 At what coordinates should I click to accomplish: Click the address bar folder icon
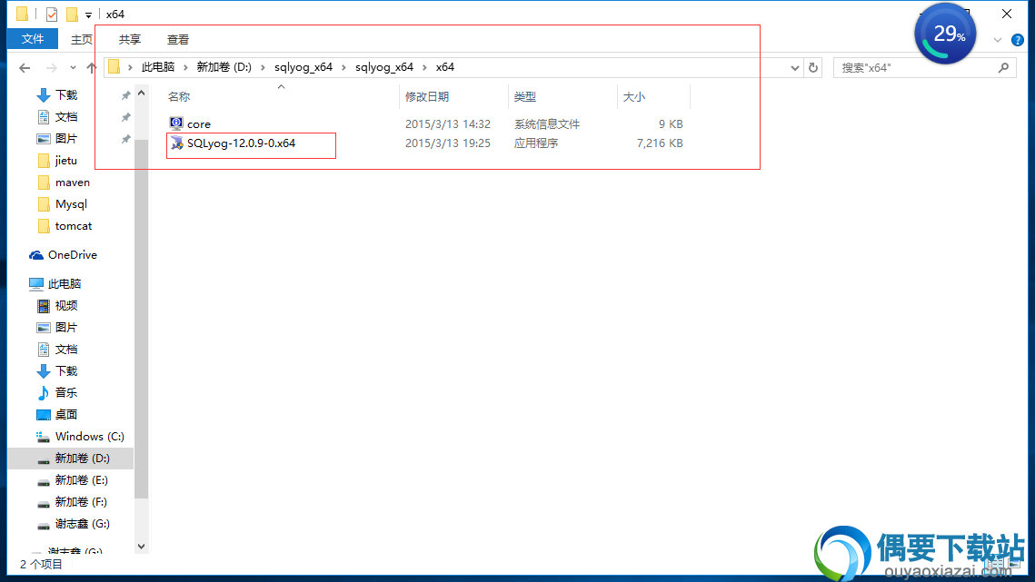(114, 67)
